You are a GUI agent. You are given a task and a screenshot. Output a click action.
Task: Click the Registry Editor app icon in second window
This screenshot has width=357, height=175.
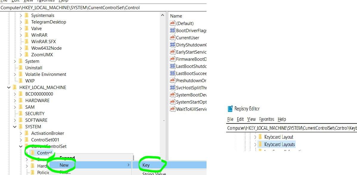point(230,109)
